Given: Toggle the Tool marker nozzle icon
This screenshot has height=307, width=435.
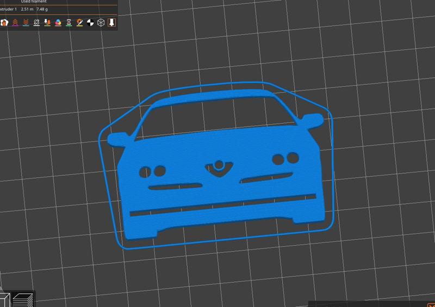Looking at the screenshot, I should pos(111,22).
